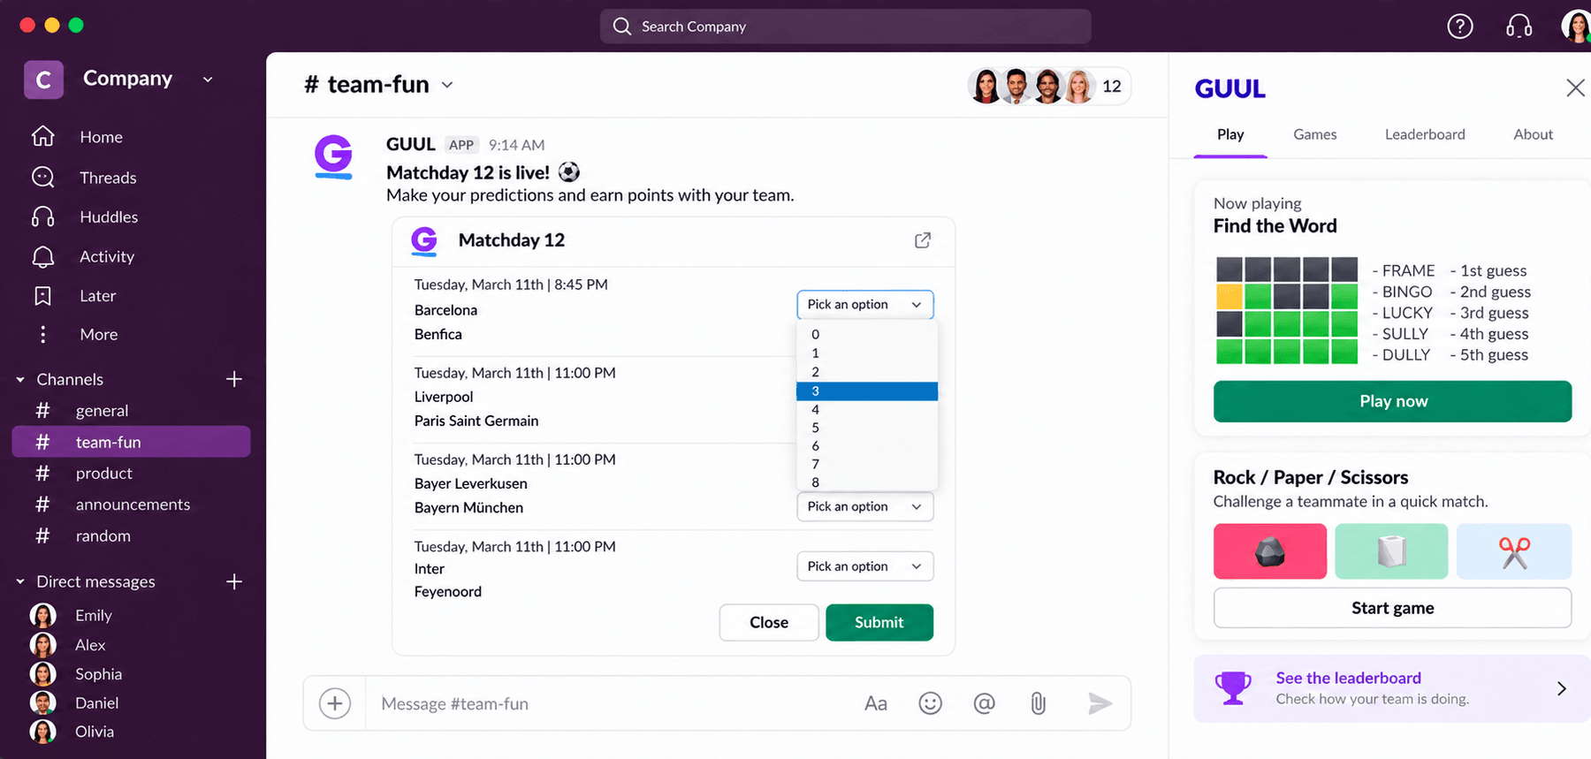The image size is (1591, 759).
Task: Switch to the Games tab
Action: tap(1314, 134)
